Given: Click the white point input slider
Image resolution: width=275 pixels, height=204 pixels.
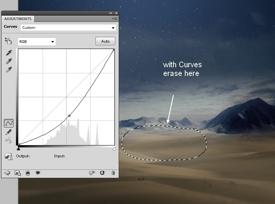Looking at the screenshot, I should pos(114,149).
